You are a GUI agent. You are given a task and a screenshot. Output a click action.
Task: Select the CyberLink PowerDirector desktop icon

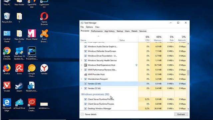click(x=32, y=53)
